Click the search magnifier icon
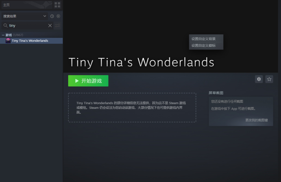 click(5, 25)
